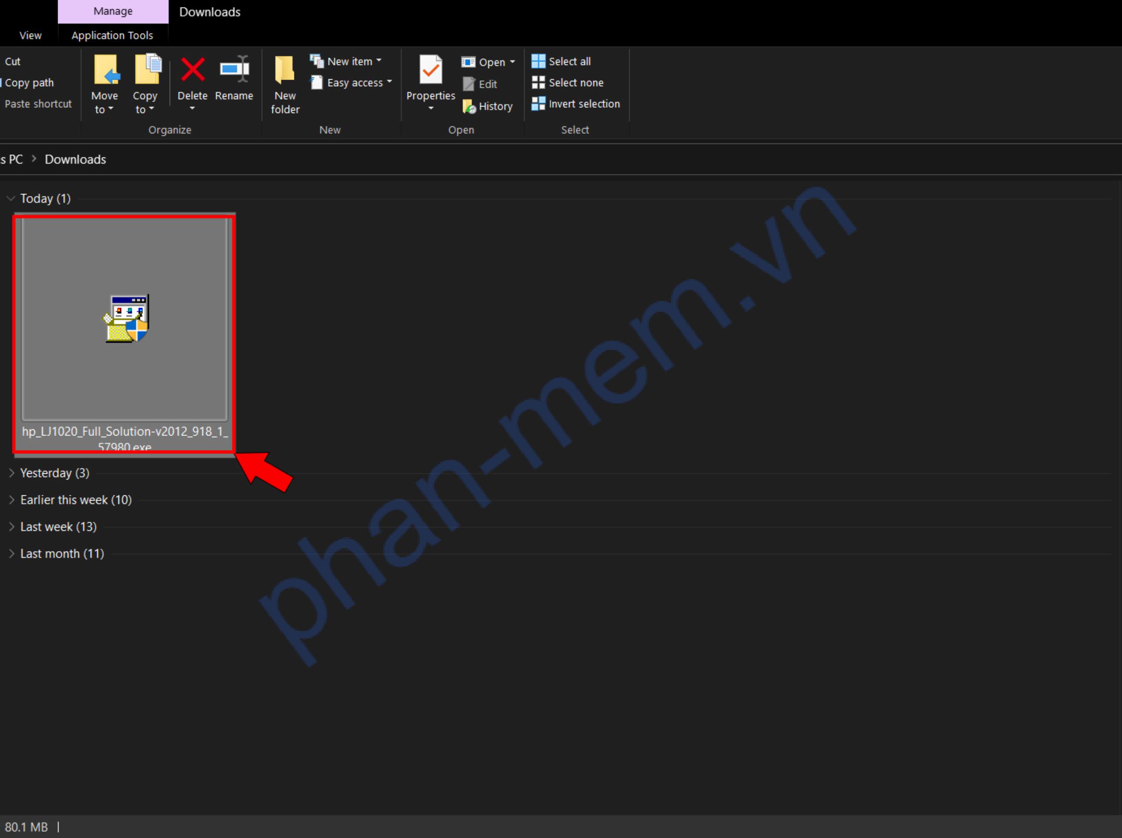Click Invert selection
The width and height of the screenshot is (1122, 838).
(576, 104)
